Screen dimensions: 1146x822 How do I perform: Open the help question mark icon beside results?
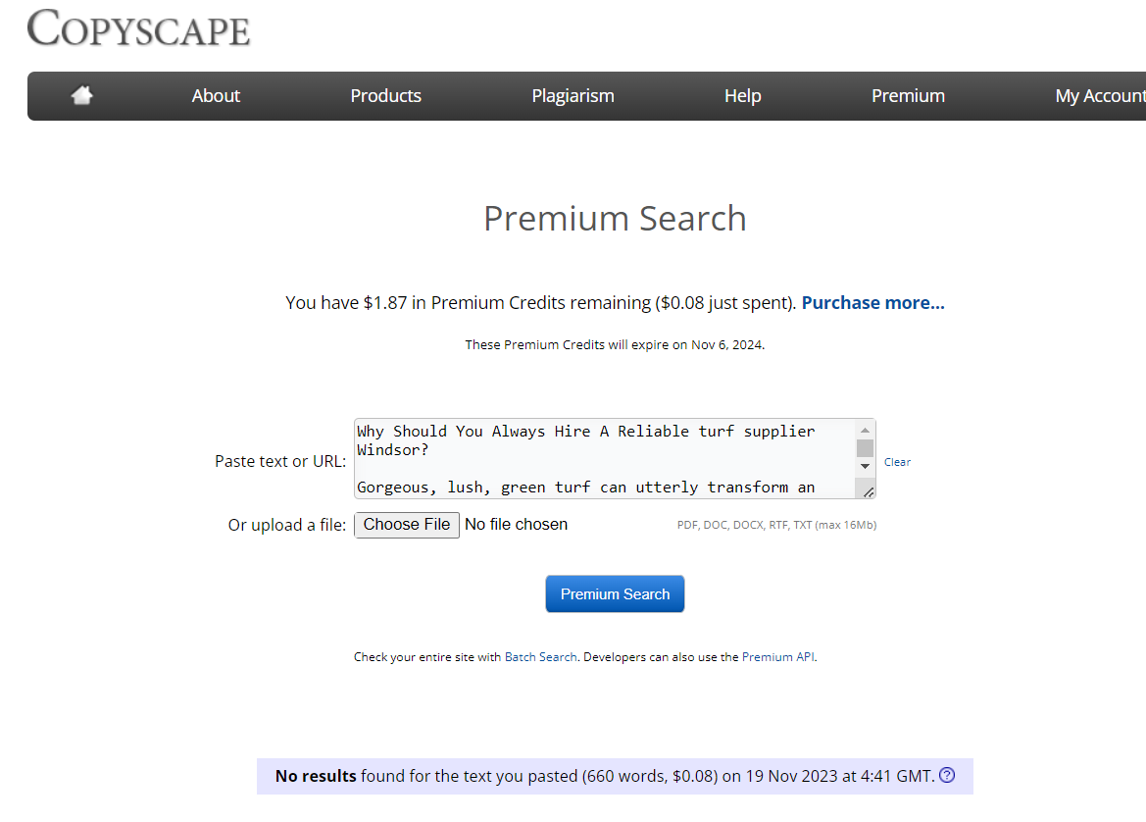[x=946, y=775]
